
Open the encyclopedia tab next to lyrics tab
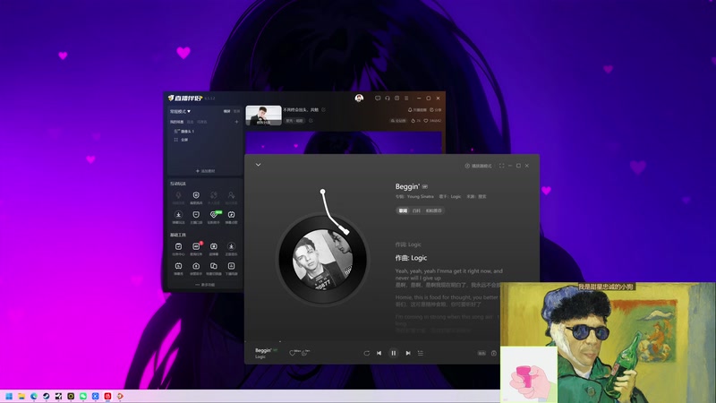[416, 210]
